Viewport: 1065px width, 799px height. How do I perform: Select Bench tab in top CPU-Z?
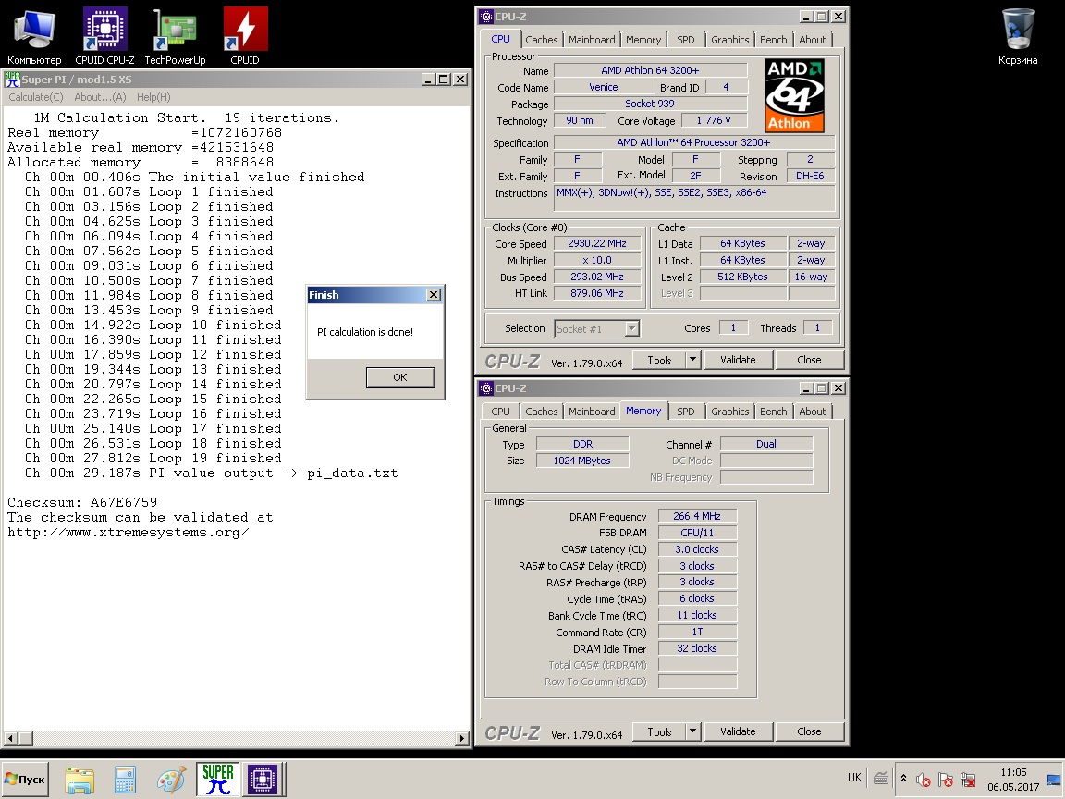click(774, 40)
